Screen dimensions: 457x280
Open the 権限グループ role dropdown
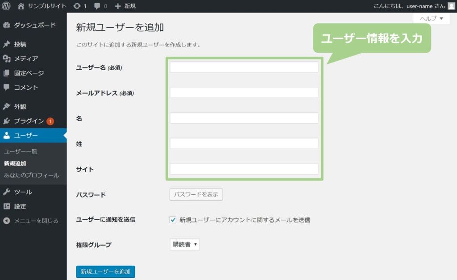pyautogui.click(x=184, y=244)
